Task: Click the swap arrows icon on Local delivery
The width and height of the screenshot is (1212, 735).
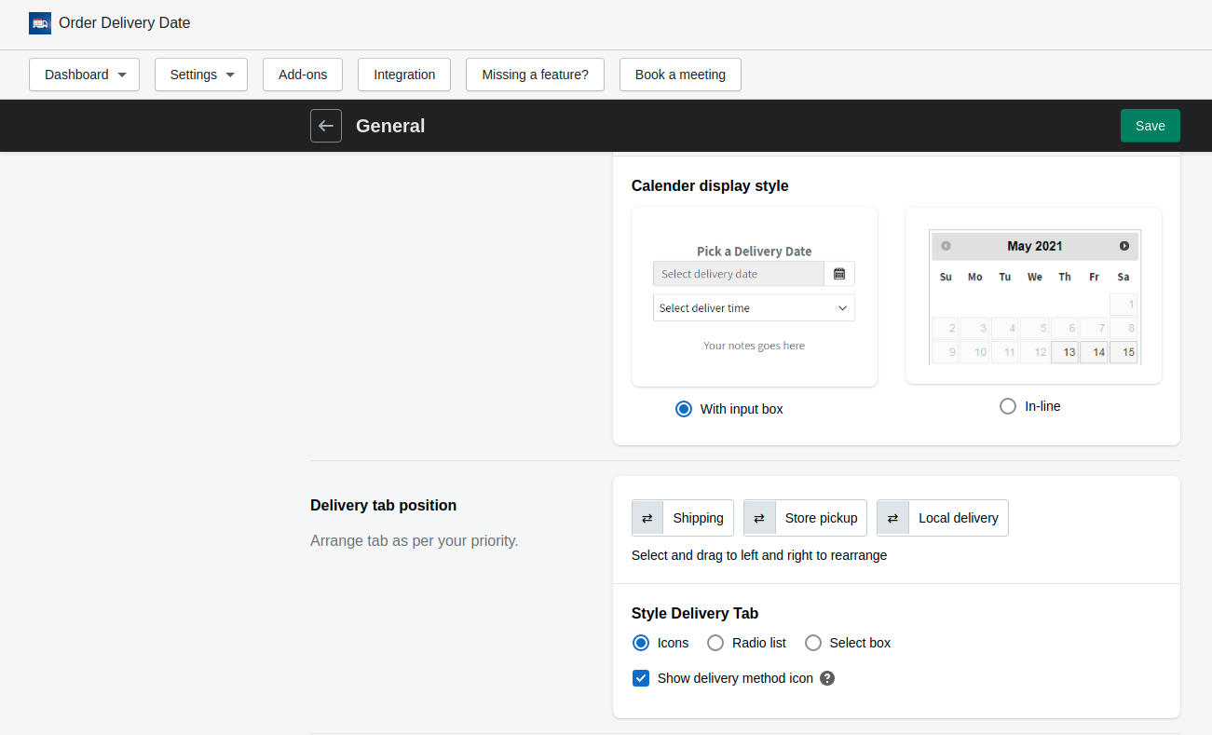Action: click(x=892, y=518)
